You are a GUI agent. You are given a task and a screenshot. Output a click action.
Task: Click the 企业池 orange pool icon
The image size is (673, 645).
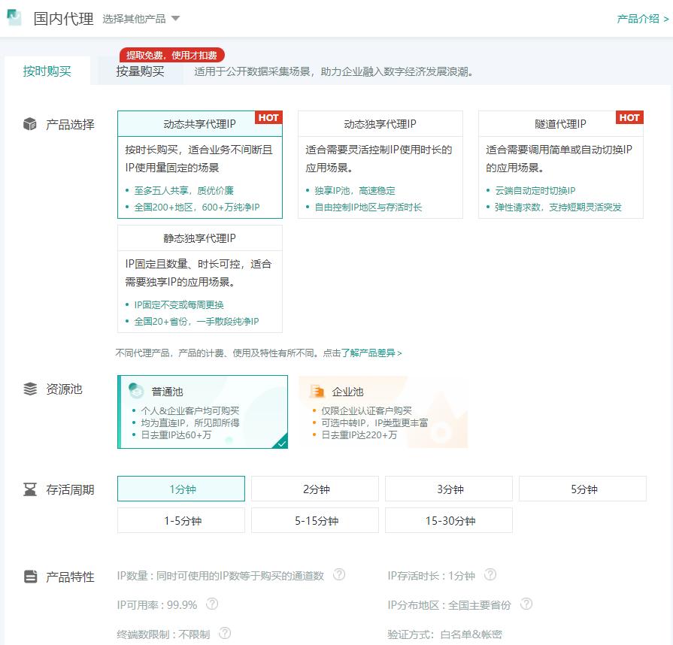tap(317, 391)
